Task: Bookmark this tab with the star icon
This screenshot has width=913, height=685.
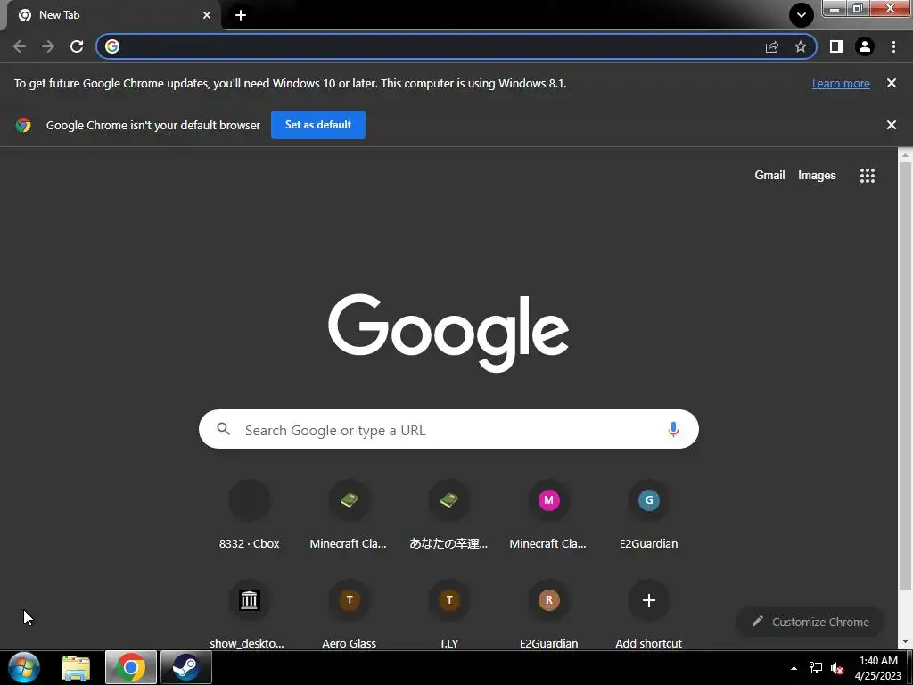Action: click(x=801, y=46)
